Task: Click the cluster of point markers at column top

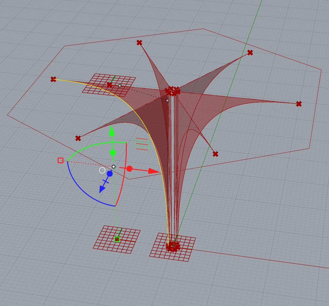Action: click(172, 91)
